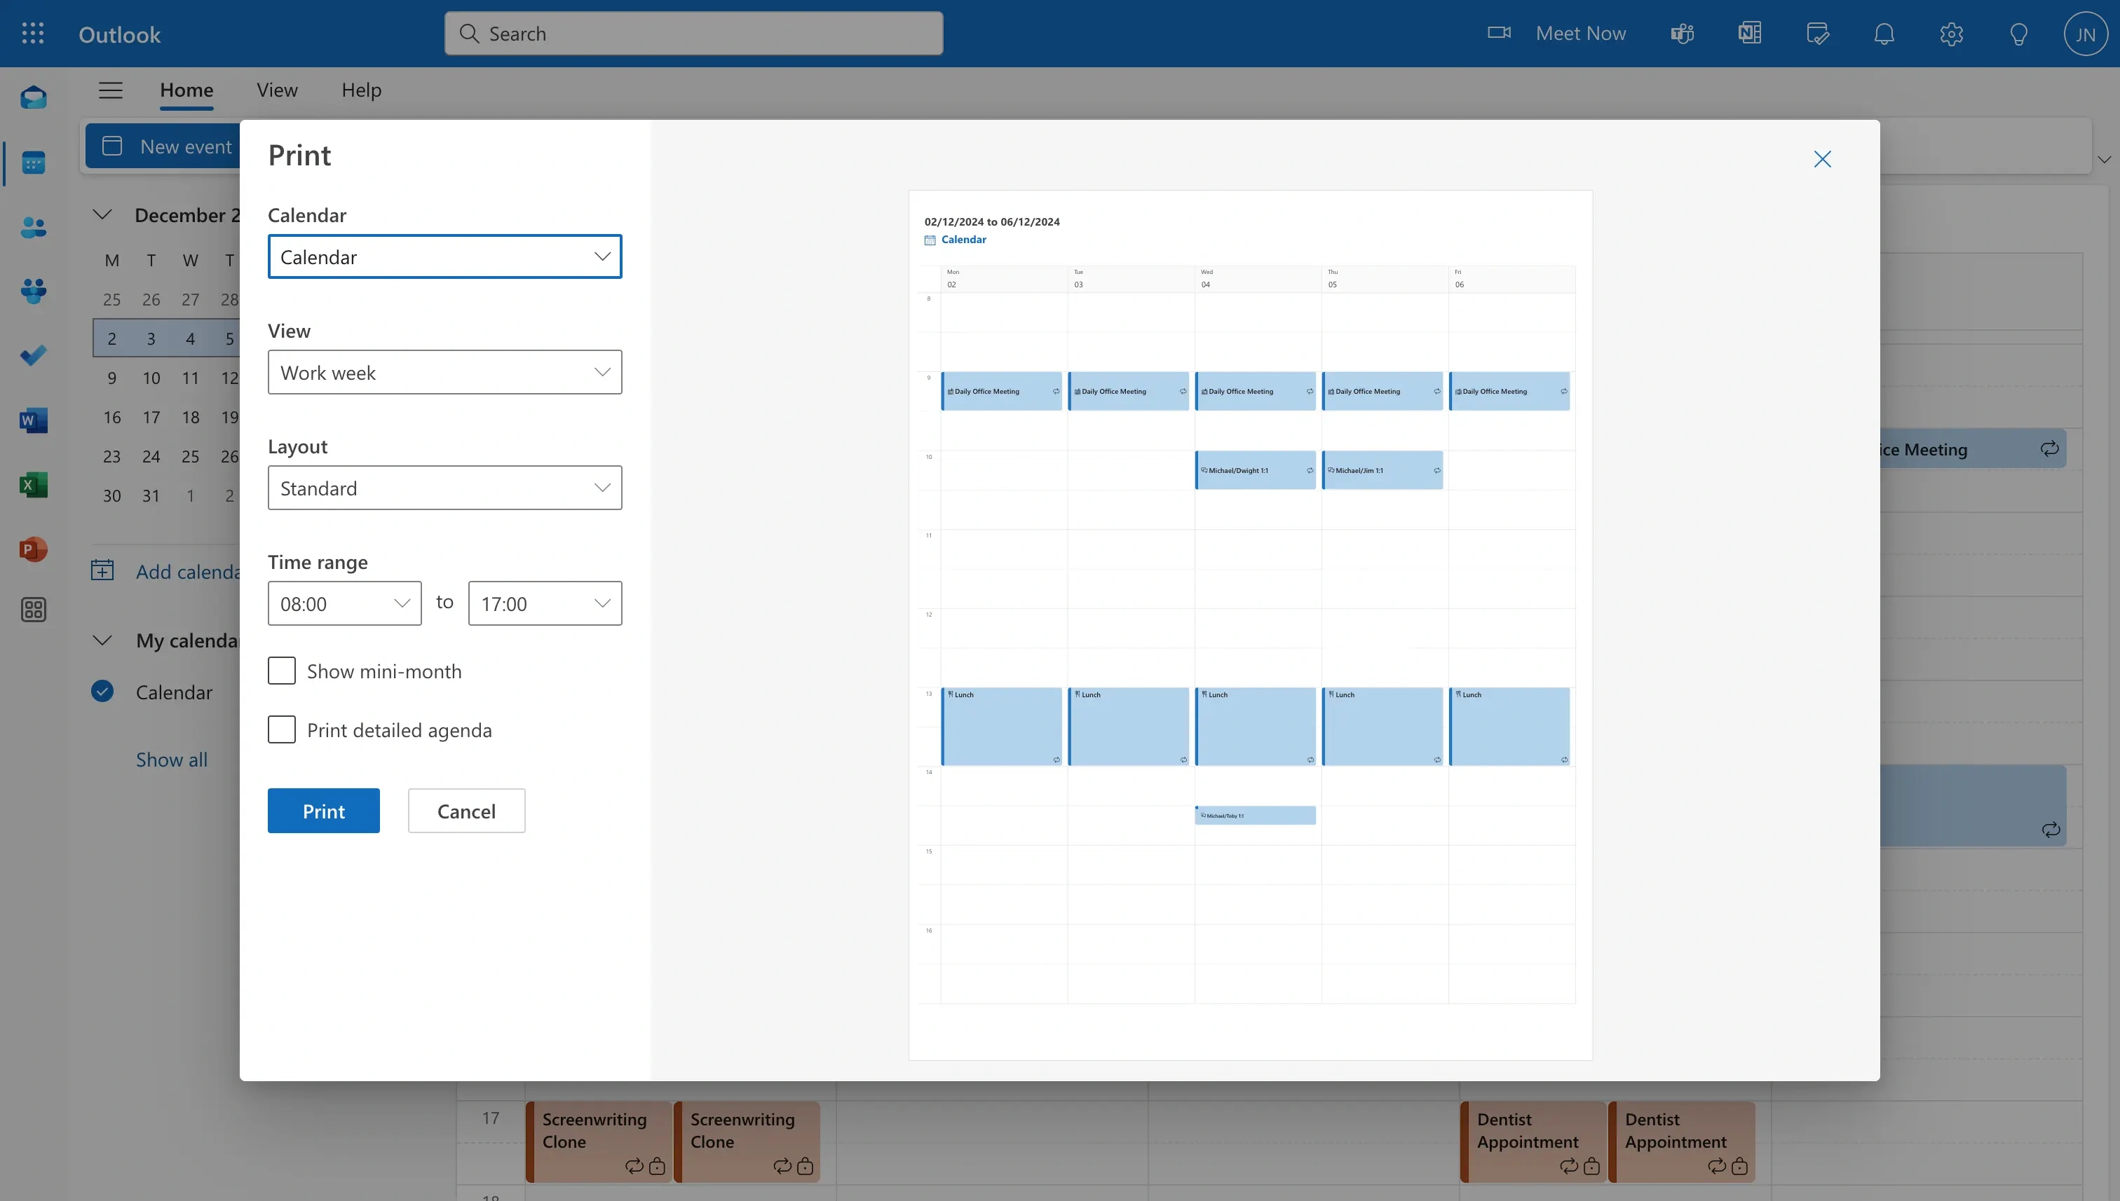Change the end time to dropdown
Image resolution: width=2120 pixels, height=1201 pixels.
coord(543,603)
